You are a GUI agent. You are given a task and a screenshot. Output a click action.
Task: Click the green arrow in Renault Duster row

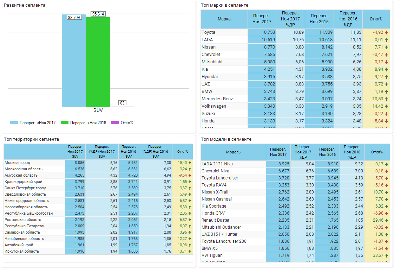pos(387,221)
